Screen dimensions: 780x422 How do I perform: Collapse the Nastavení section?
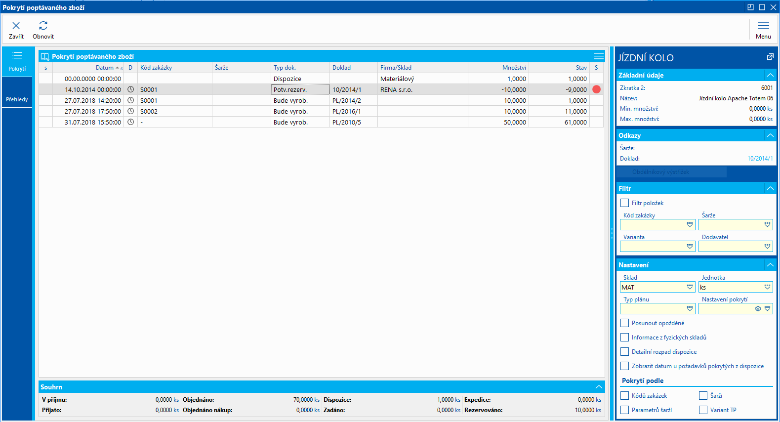tap(770, 265)
